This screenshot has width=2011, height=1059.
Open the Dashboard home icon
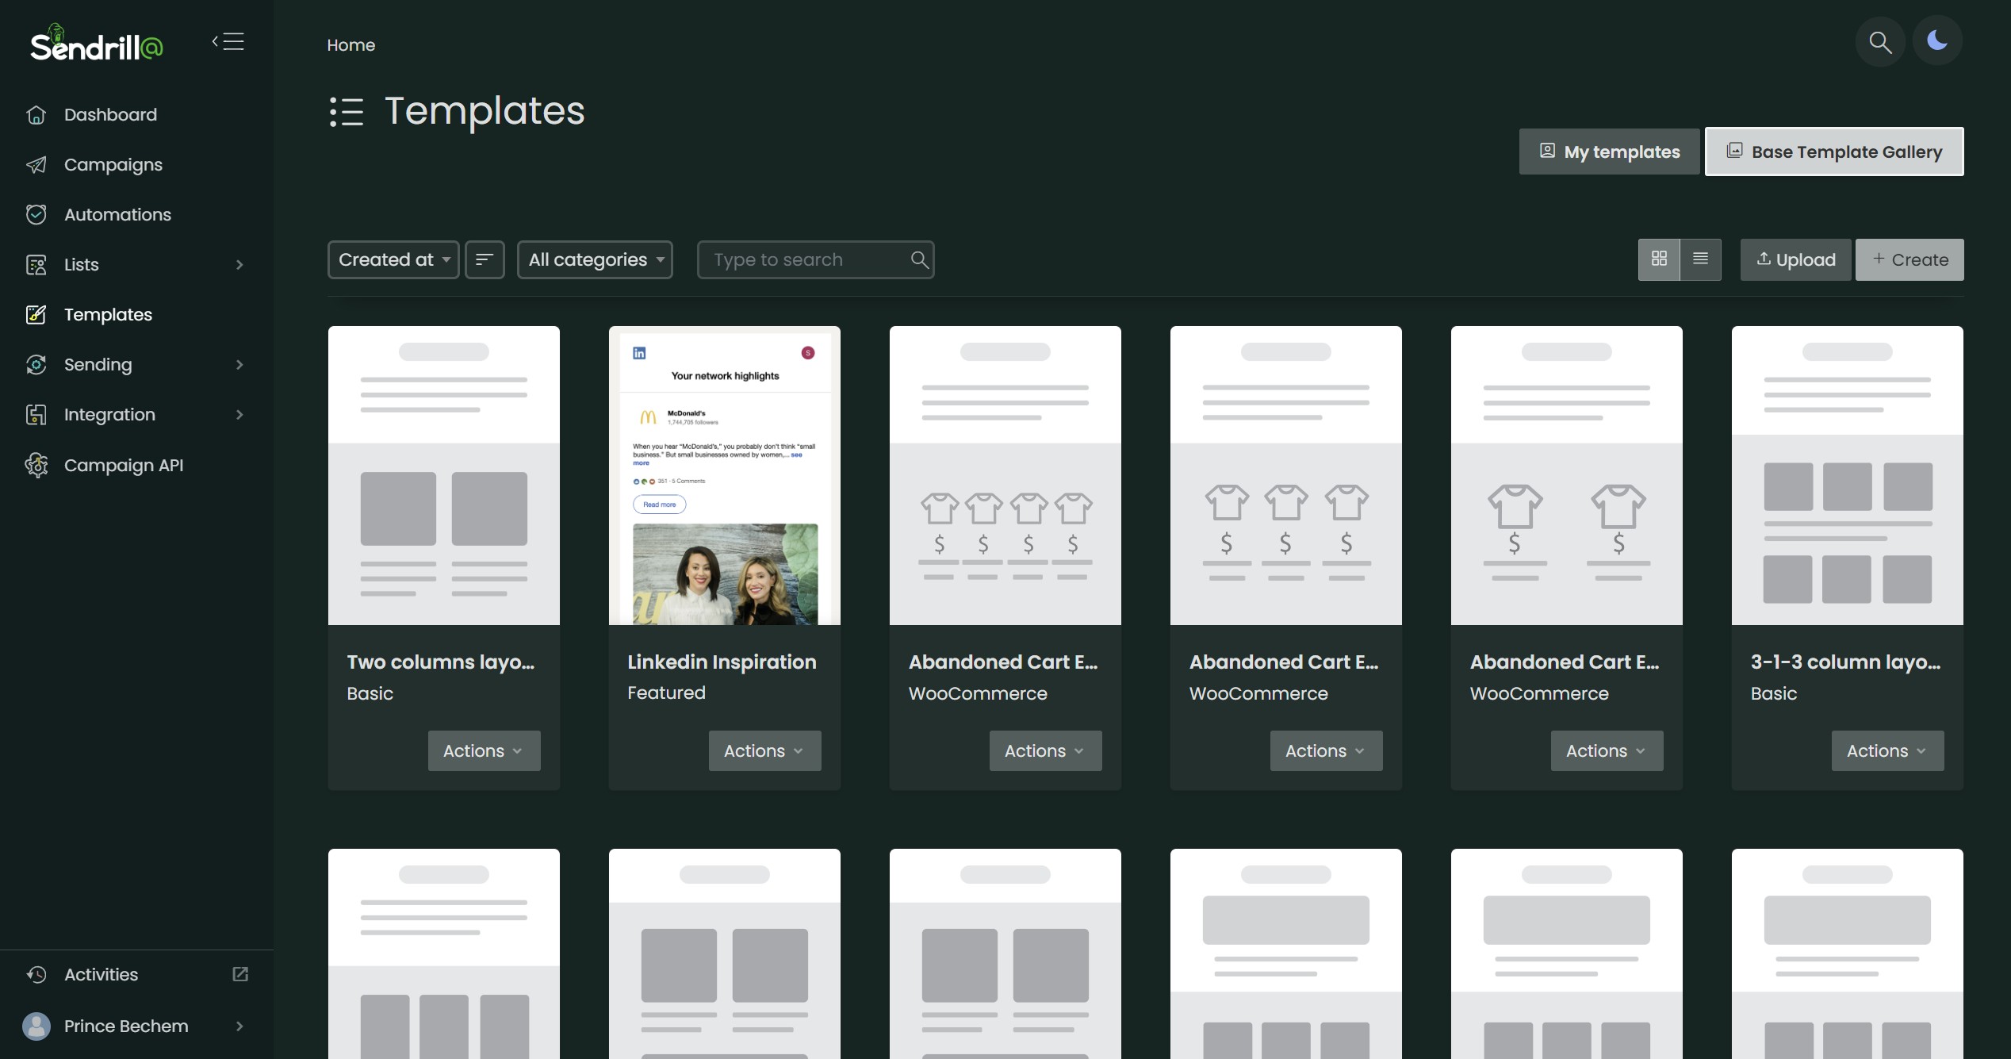click(36, 115)
